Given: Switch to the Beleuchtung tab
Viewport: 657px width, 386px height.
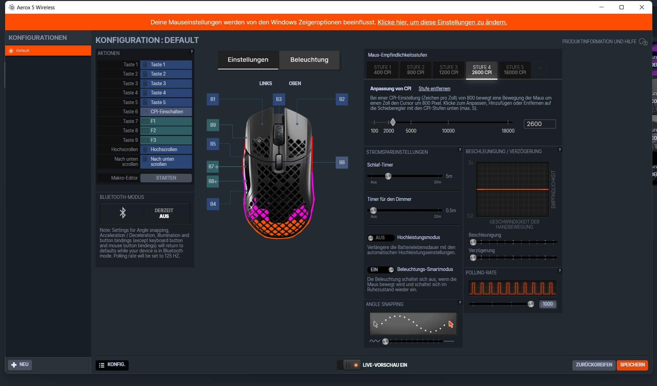Looking at the screenshot, I should pos(309,60).
